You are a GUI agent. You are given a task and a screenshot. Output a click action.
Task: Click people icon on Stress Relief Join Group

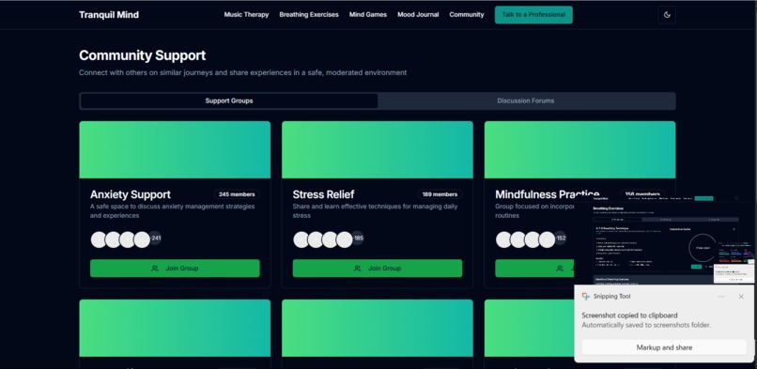[x=357, y=269]
